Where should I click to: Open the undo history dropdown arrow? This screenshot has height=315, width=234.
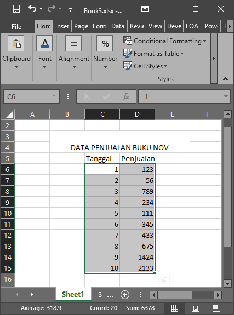point(41,9)
